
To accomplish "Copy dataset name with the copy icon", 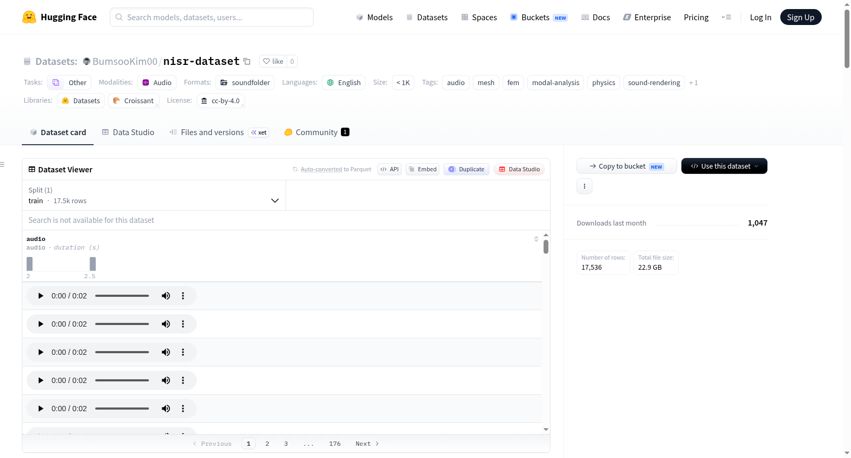I will pos(247,61).
